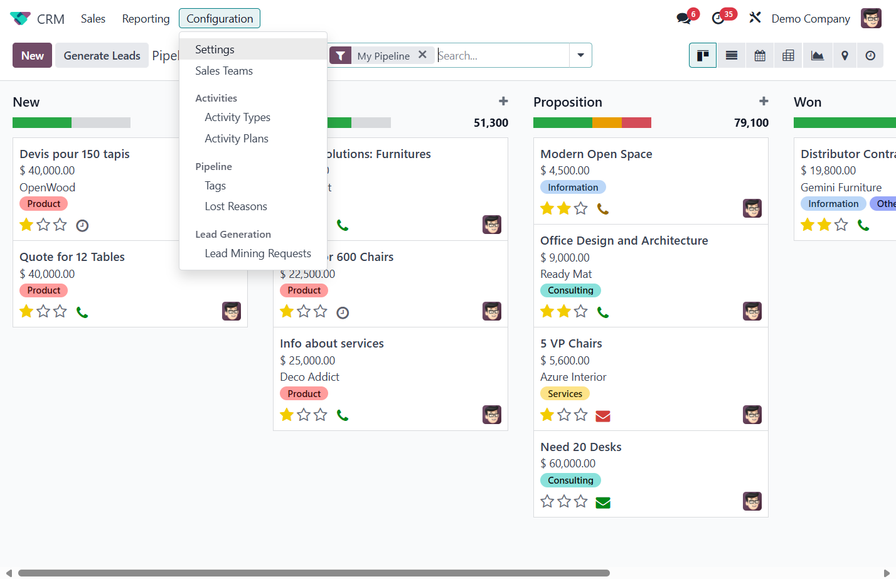Collapse the Configuration menu

click(x=220, y=19)
